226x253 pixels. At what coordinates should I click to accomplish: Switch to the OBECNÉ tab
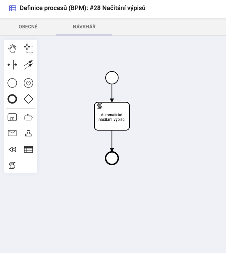[28, 27]
